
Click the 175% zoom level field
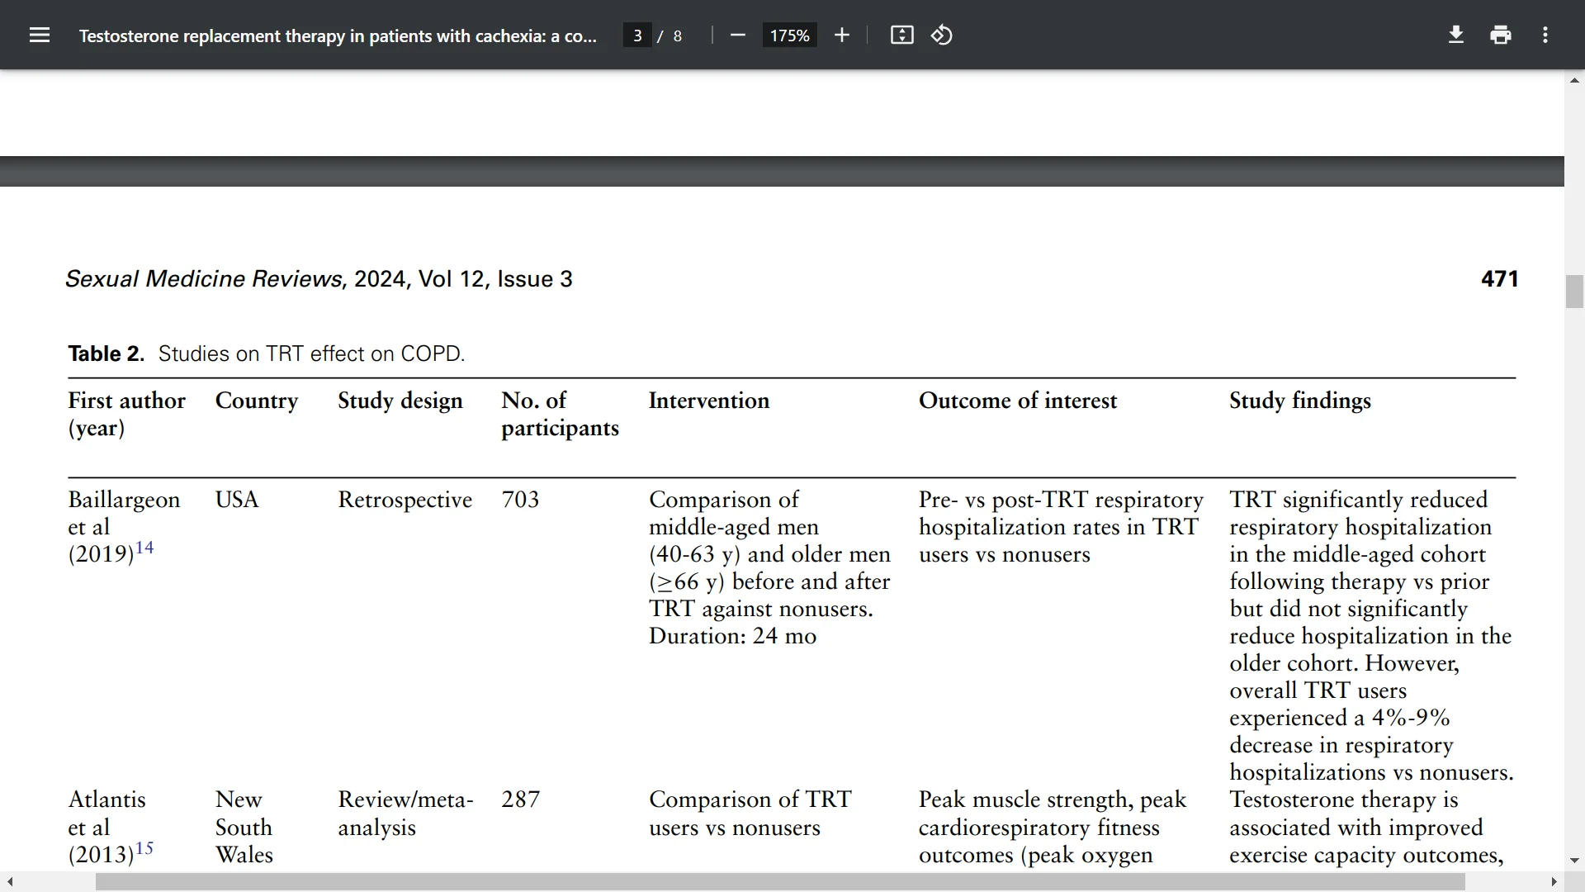789,36
